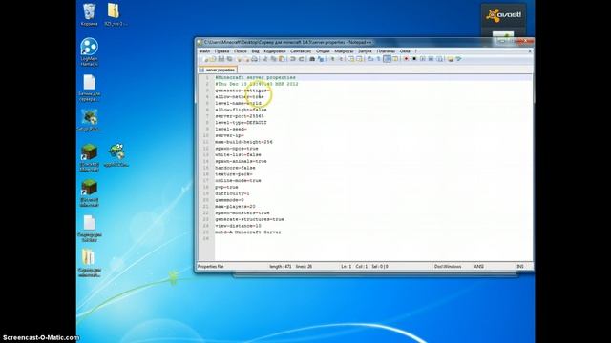
Task: Click the run macro multiple times icon
Action: [431, 59]
